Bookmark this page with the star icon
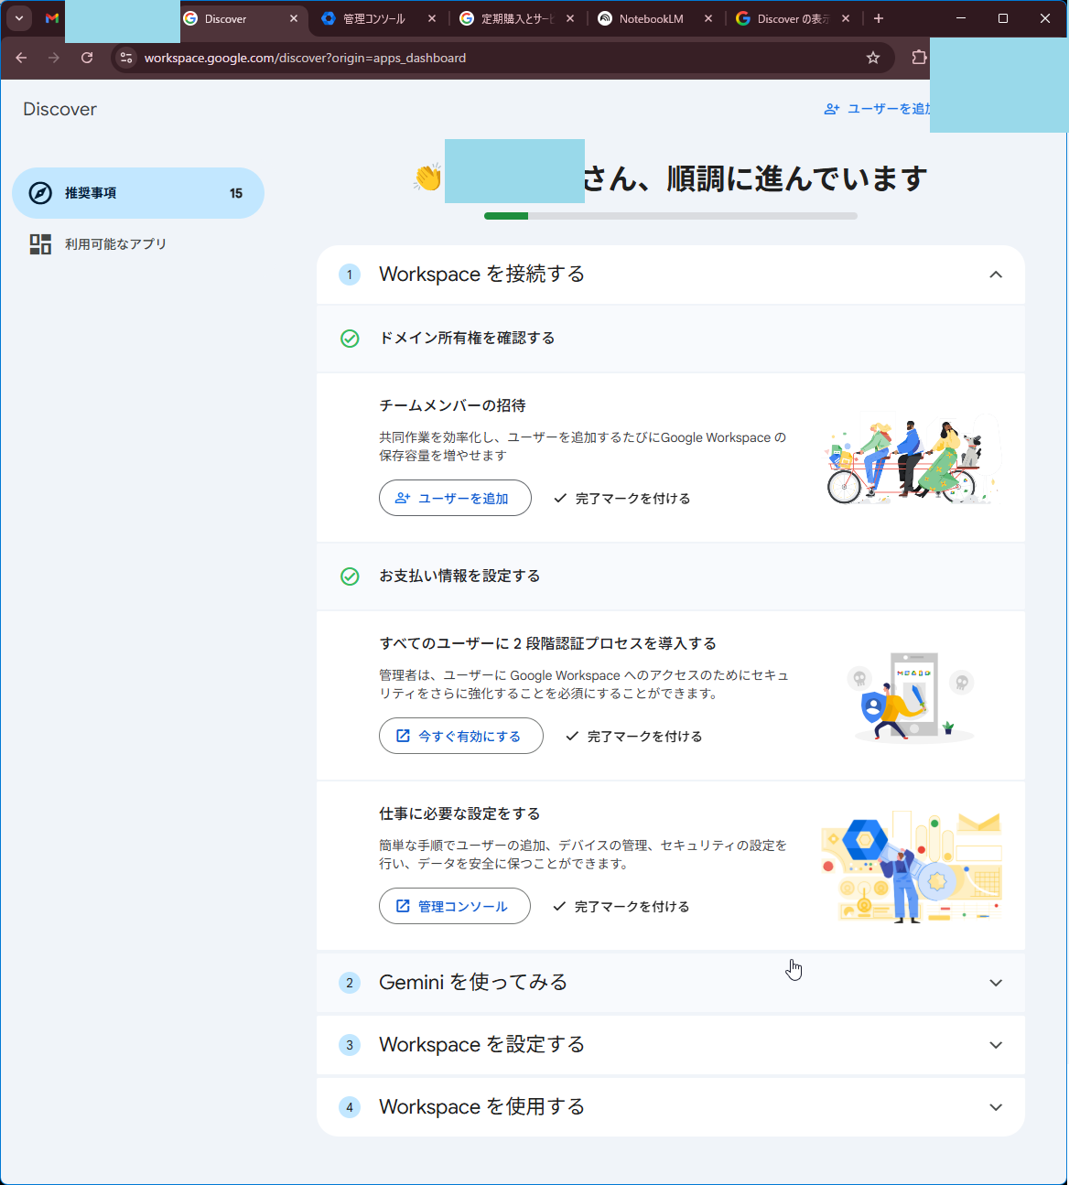Image resolution: width=1069 pixels, height=1185 pixels. [x=873, y=58]
